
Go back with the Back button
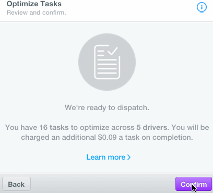[16, 184]
